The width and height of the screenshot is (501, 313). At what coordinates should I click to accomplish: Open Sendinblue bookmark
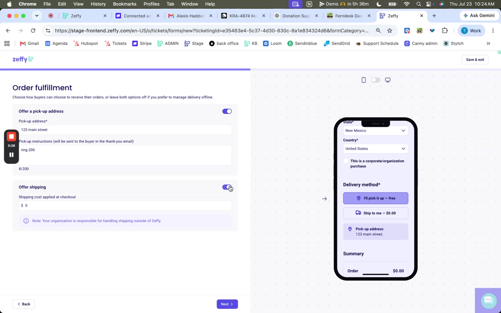tap(302, 43)
